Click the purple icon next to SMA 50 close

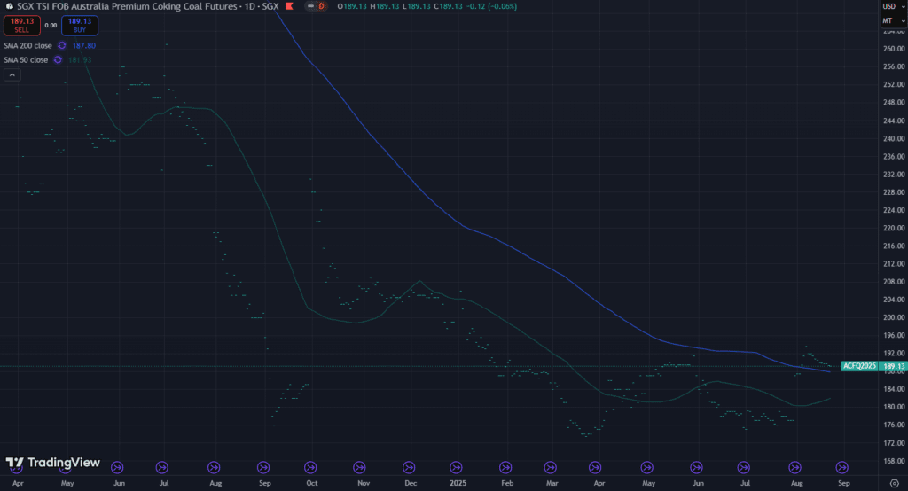58,59
